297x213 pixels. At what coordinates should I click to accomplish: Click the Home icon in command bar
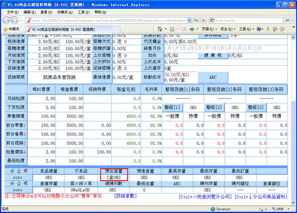click(x=160, y=29)
